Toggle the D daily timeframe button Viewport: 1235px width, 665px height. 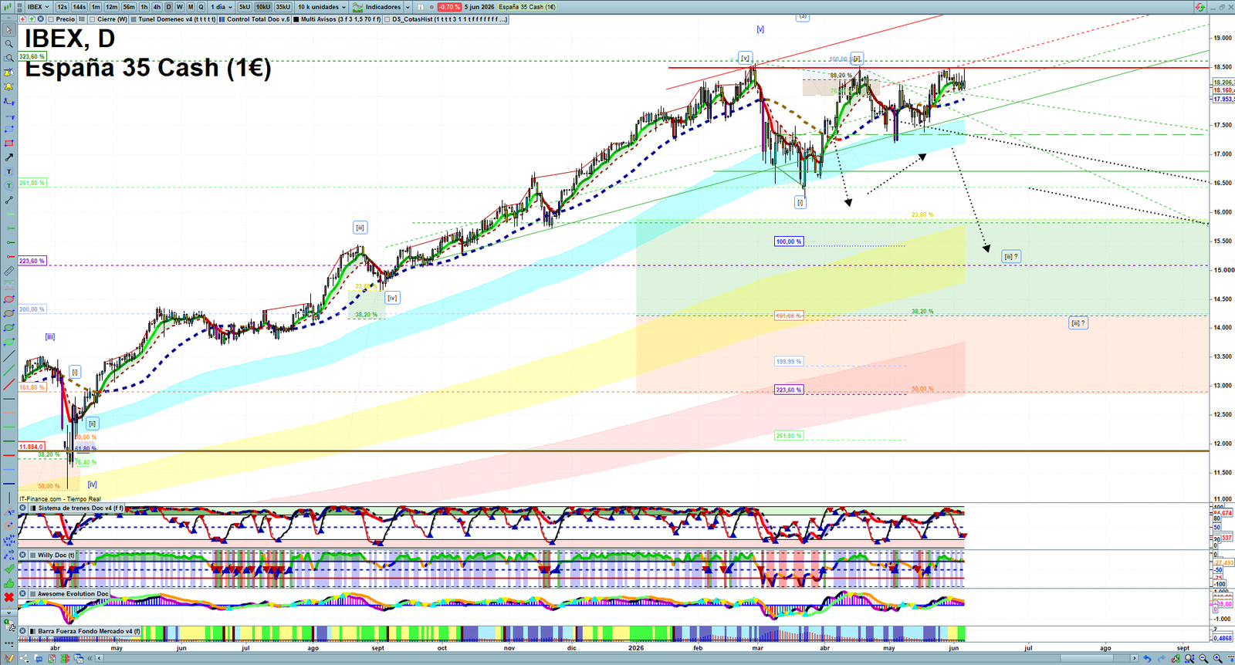point(168,7)
